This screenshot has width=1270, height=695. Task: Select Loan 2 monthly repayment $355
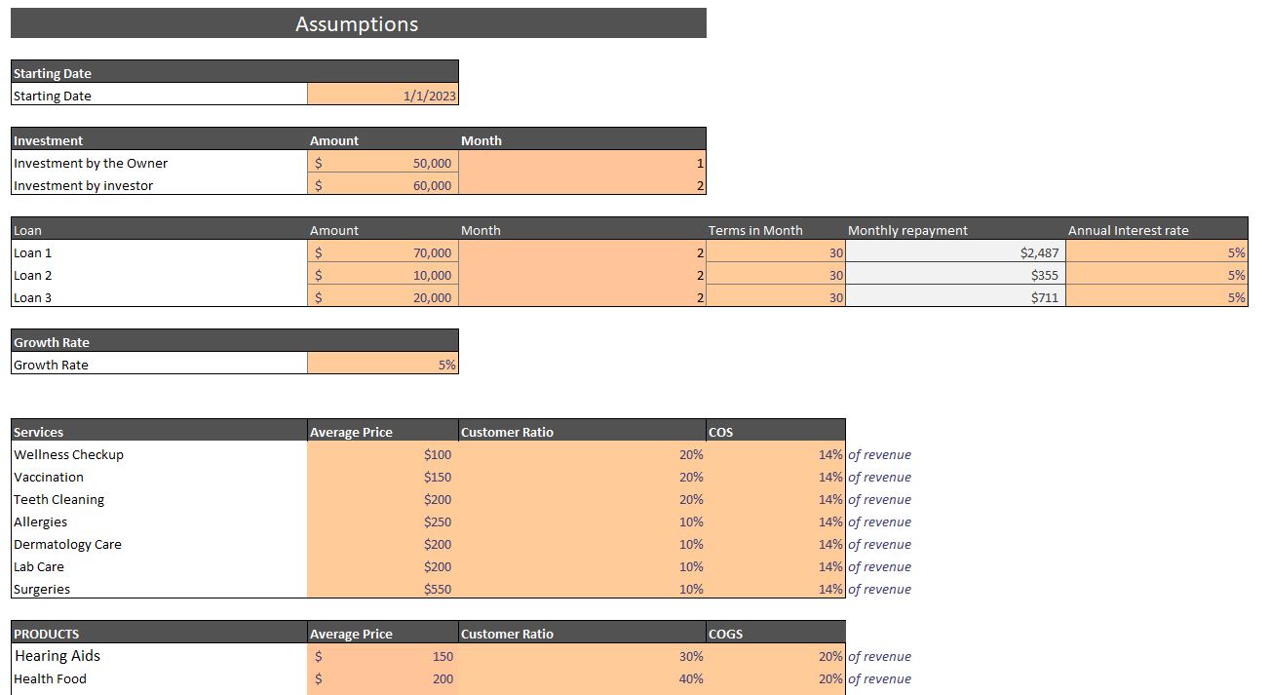(955, 275)
